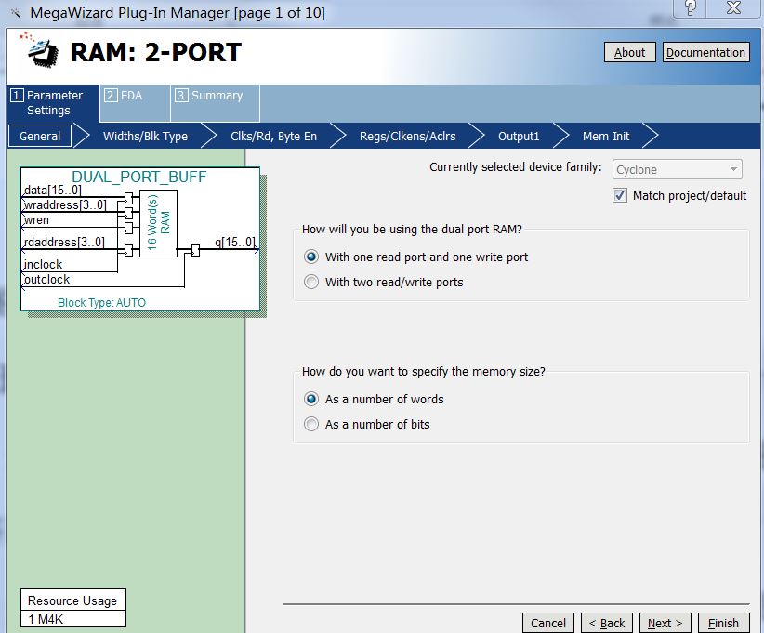Switch to Parameter Settings tab
This screenshot has height=633, width=764.
(53, 103)
